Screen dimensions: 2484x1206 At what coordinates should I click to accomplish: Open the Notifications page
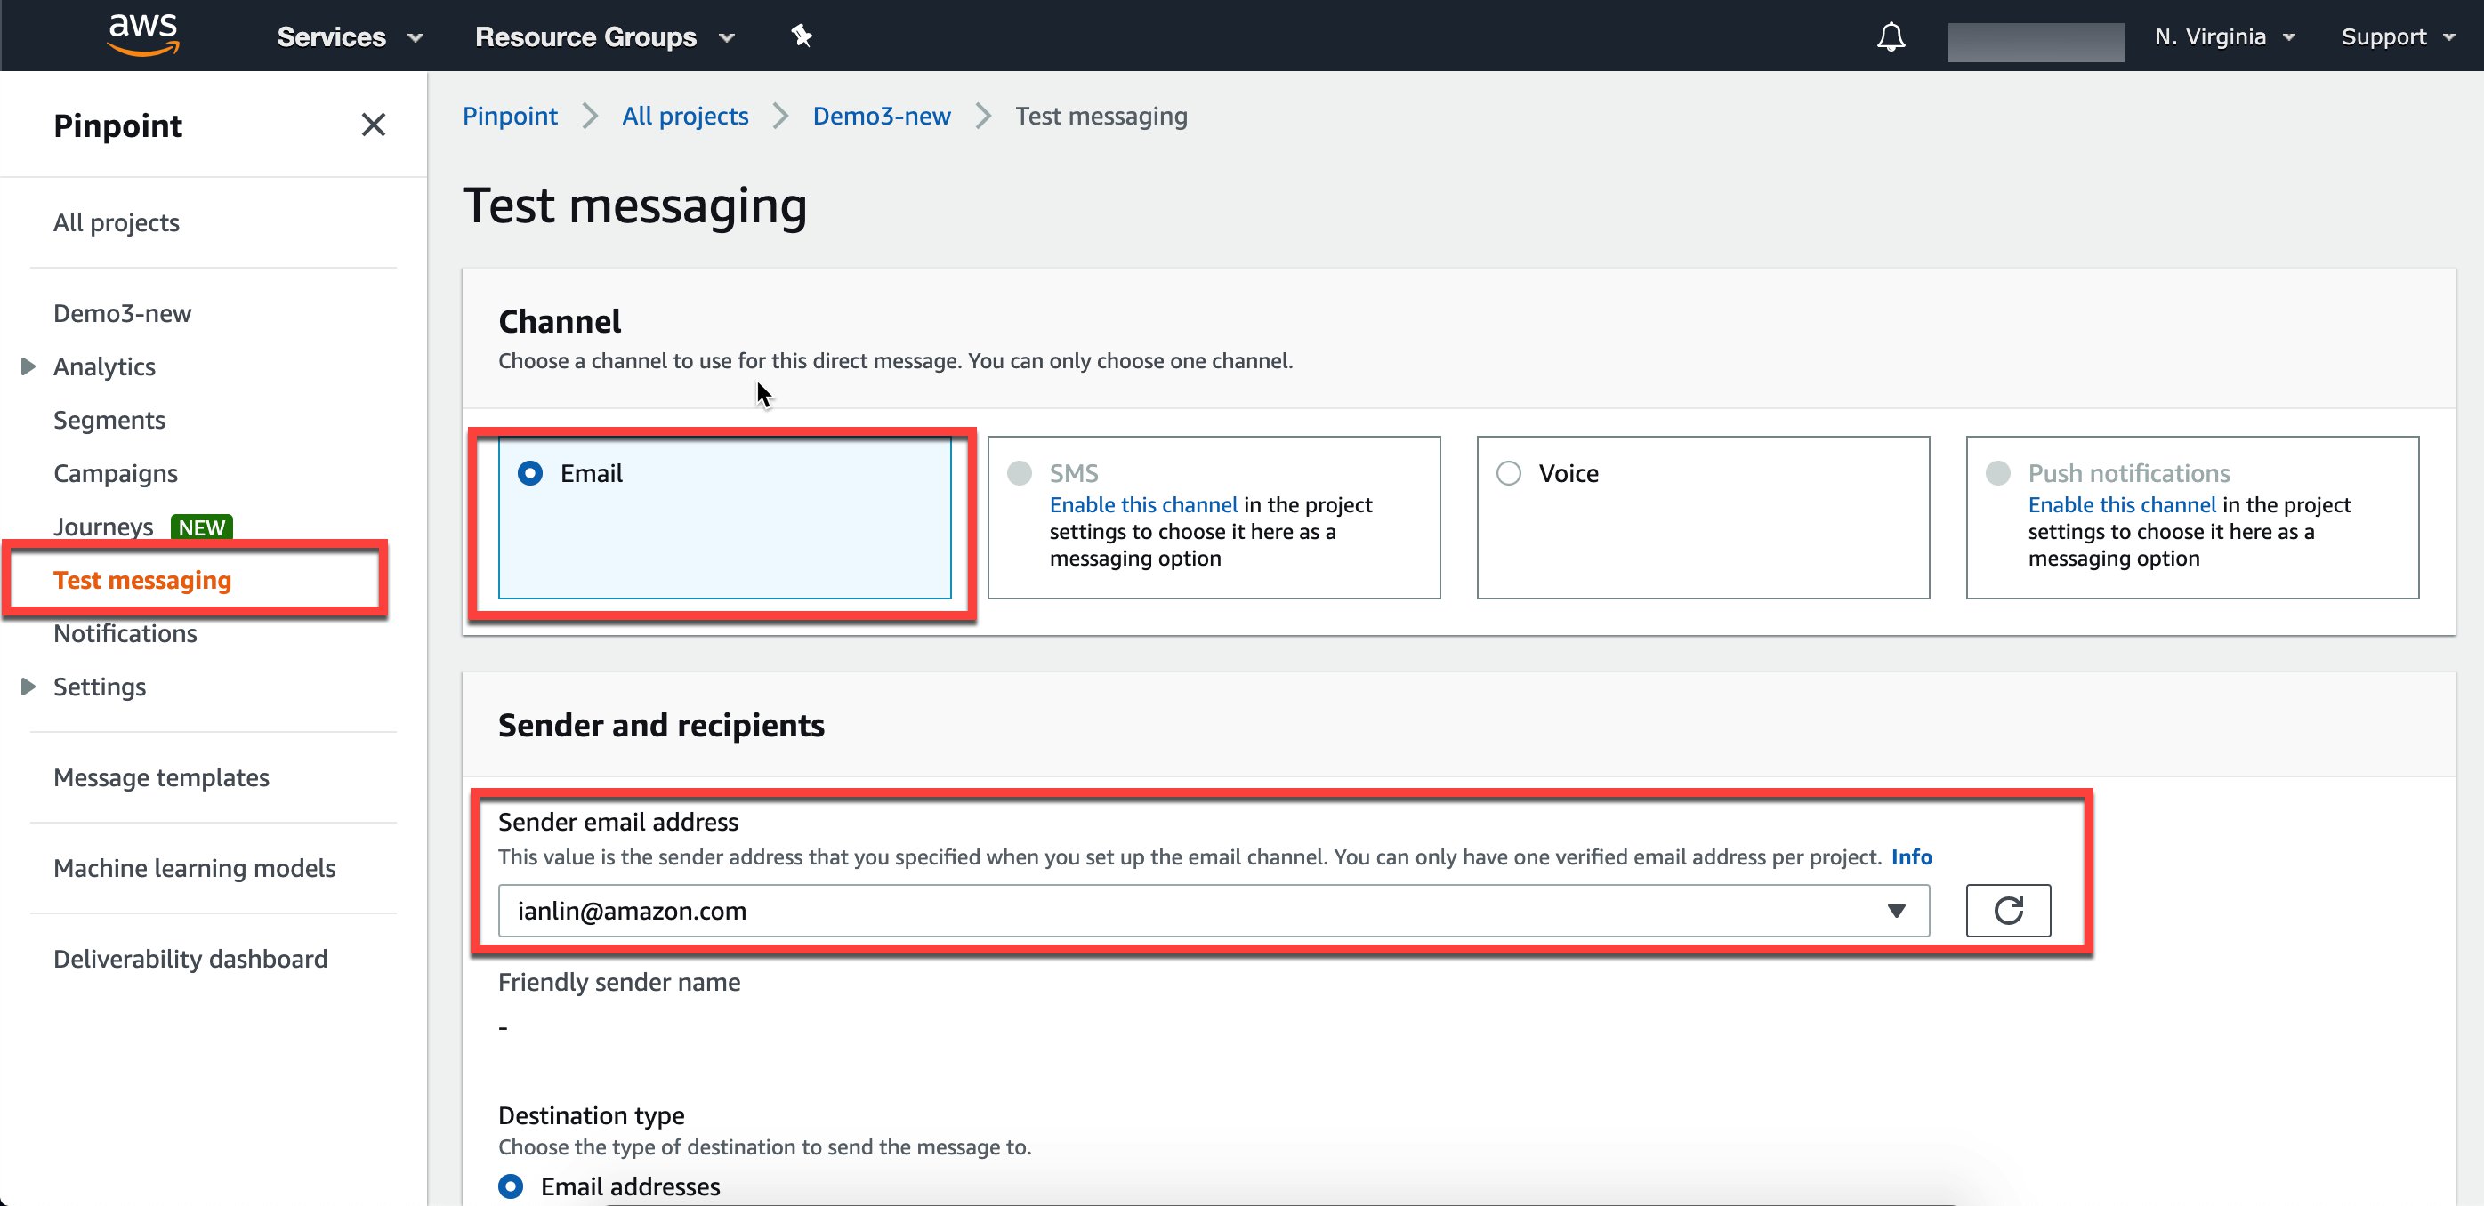(x=125, y=633)
